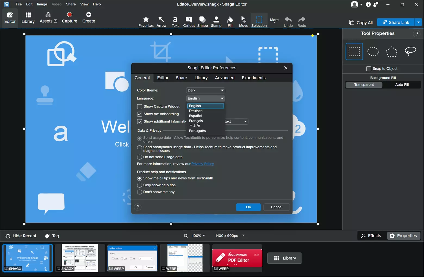
Task: Select the Fill tool
Action: coord(230,22)
